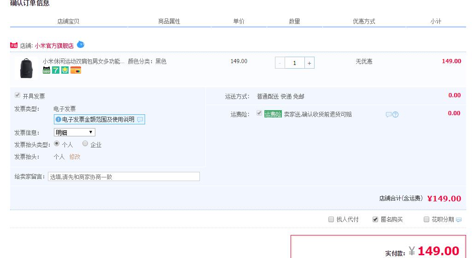Click the 店铺宝贝 column header
This screenshot has height=258, width=473.
69,22
